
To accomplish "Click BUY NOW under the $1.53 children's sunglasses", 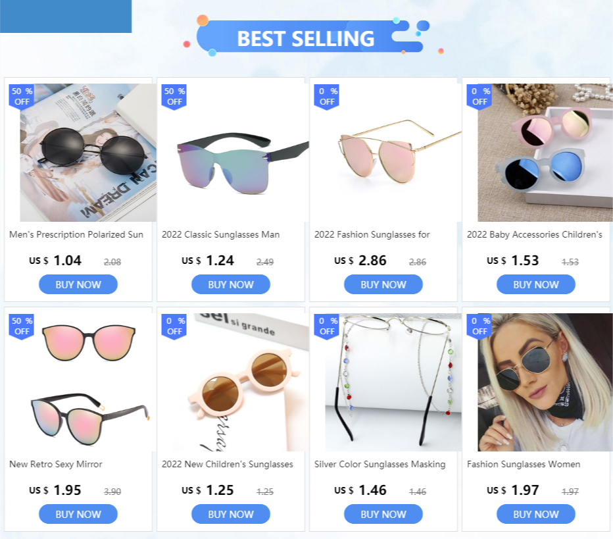I will (x=536, y=284).
